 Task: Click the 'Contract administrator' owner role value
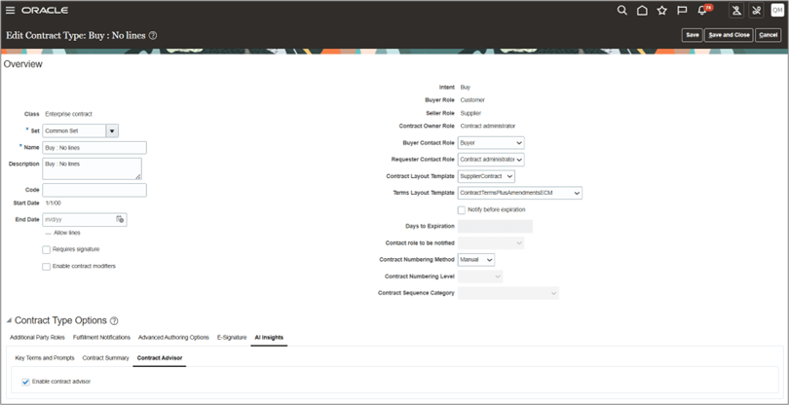pos(488,127)
